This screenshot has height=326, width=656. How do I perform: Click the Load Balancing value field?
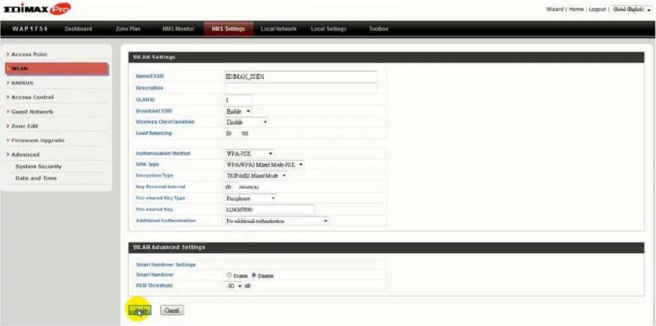231,133
